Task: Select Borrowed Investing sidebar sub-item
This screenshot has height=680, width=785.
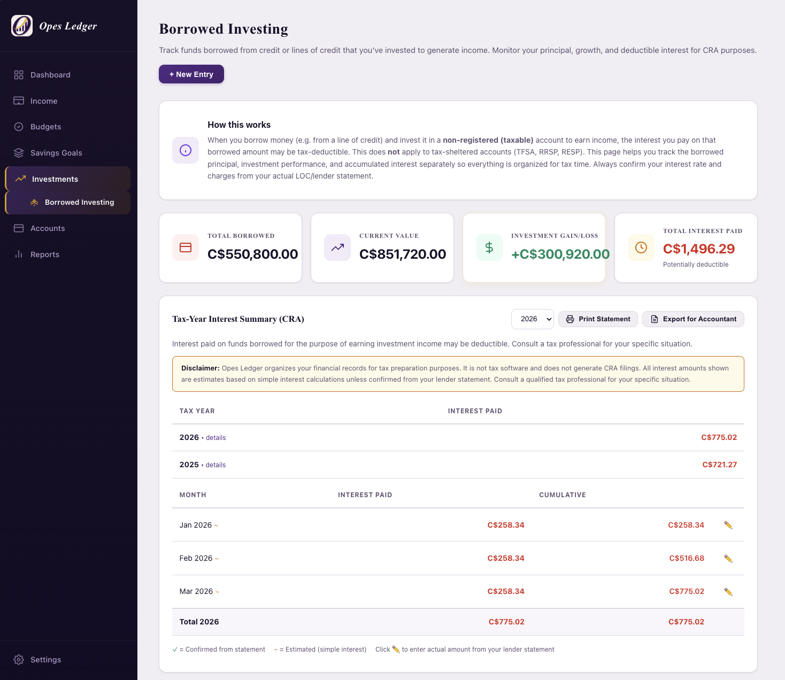Action: 79,203
